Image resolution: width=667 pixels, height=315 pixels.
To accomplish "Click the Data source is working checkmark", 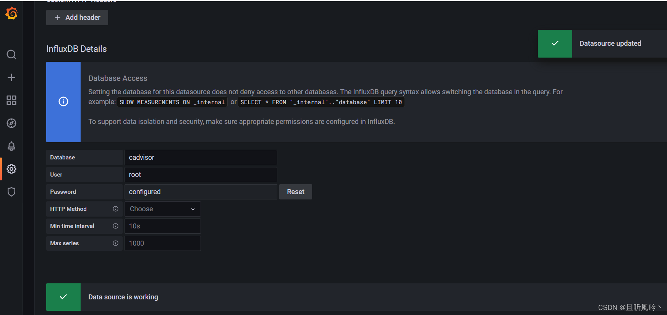I will (63, 297).
